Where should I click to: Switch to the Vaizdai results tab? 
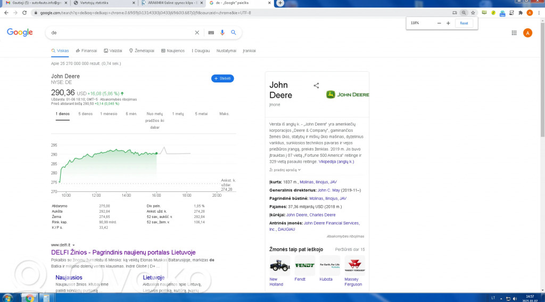click(x=113, y=51)
